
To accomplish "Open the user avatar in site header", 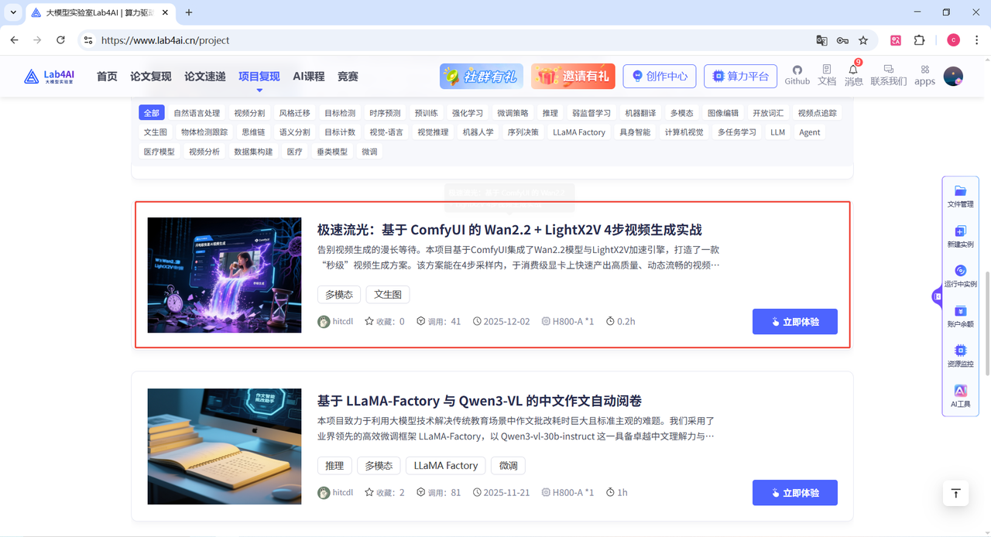I will point(953,76).
